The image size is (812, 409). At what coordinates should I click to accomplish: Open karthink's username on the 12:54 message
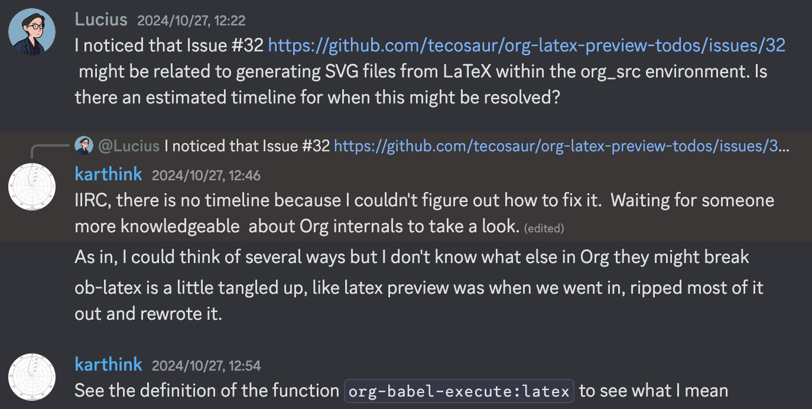pyautogui.click(x=109, y=364)
